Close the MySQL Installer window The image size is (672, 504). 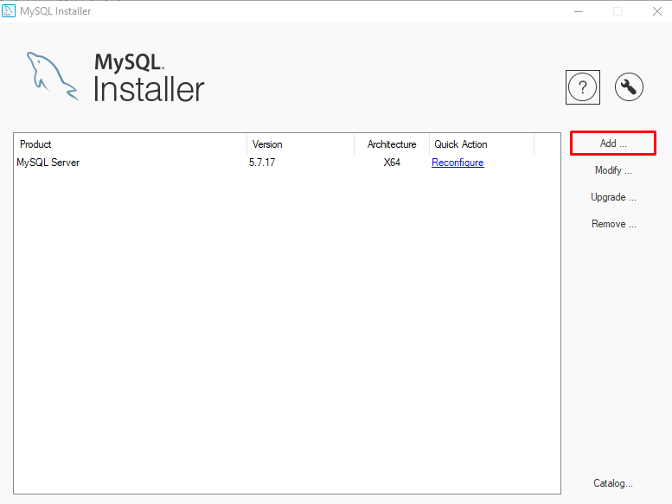click(x=657, y=11)
